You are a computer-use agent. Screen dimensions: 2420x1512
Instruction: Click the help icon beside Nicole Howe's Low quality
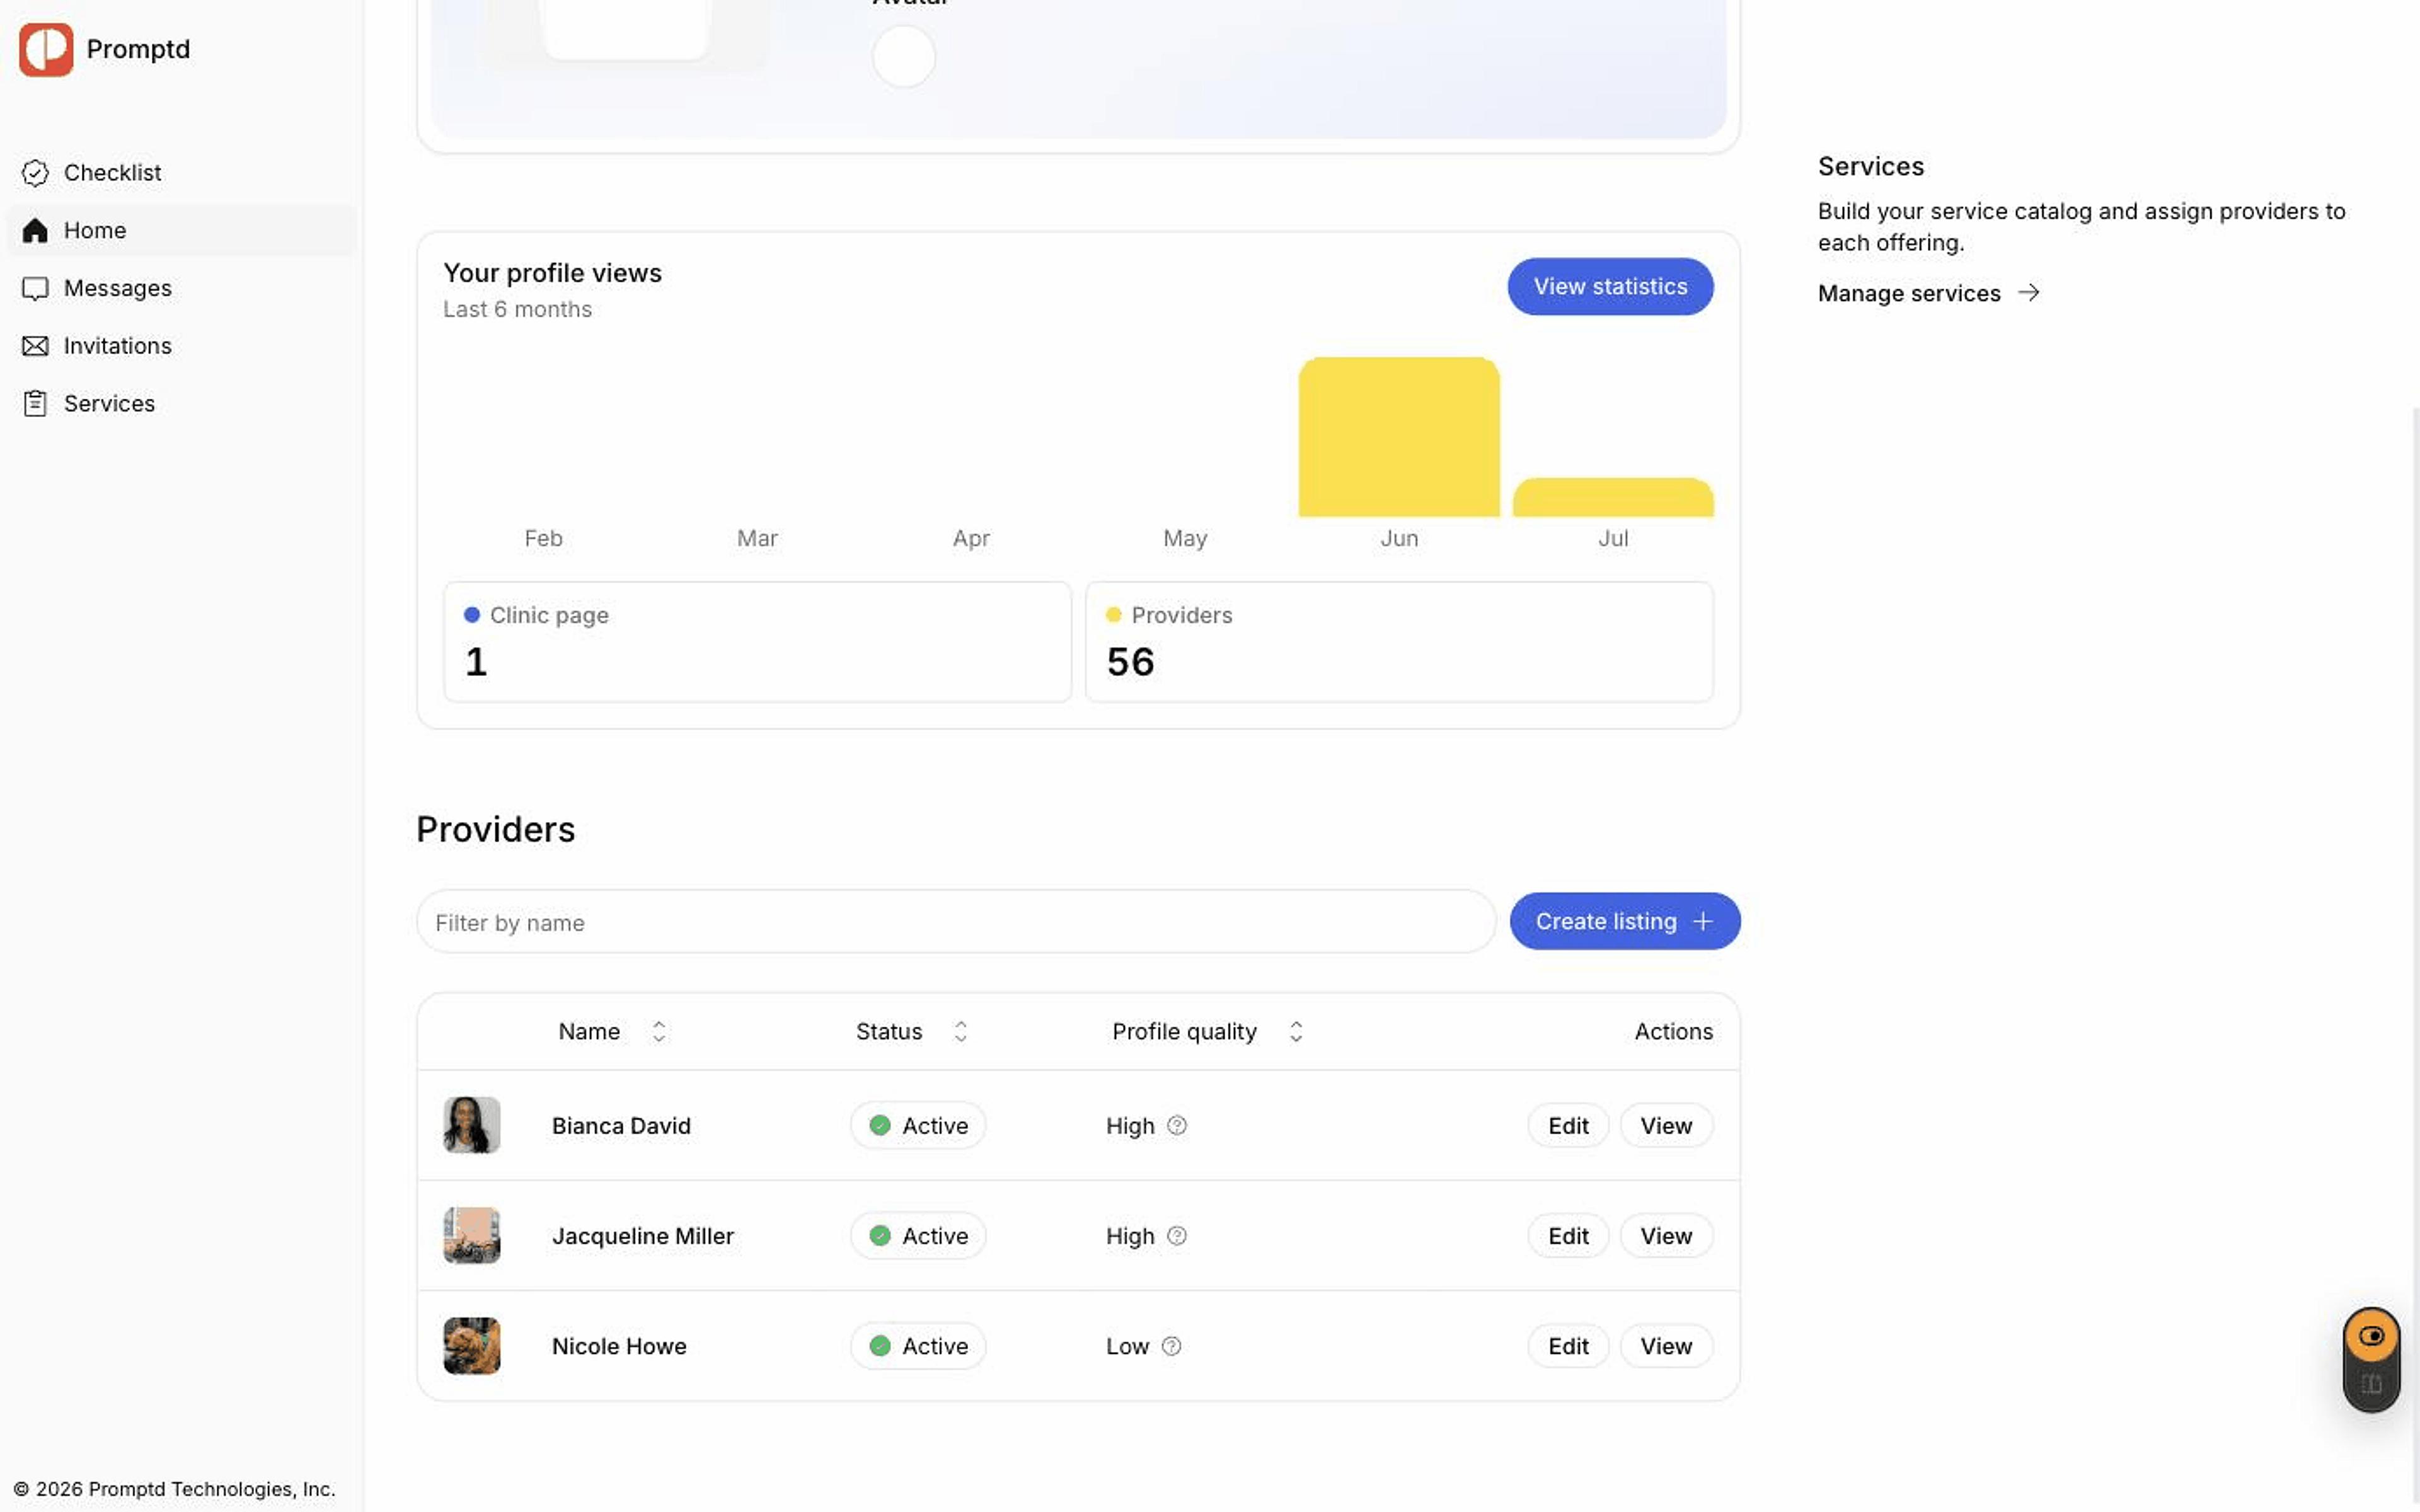[1171, 1346]
